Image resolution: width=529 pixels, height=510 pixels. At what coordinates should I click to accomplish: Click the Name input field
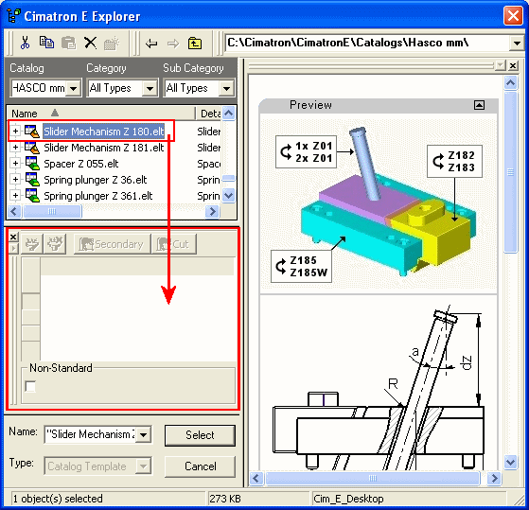pos(91,434)
